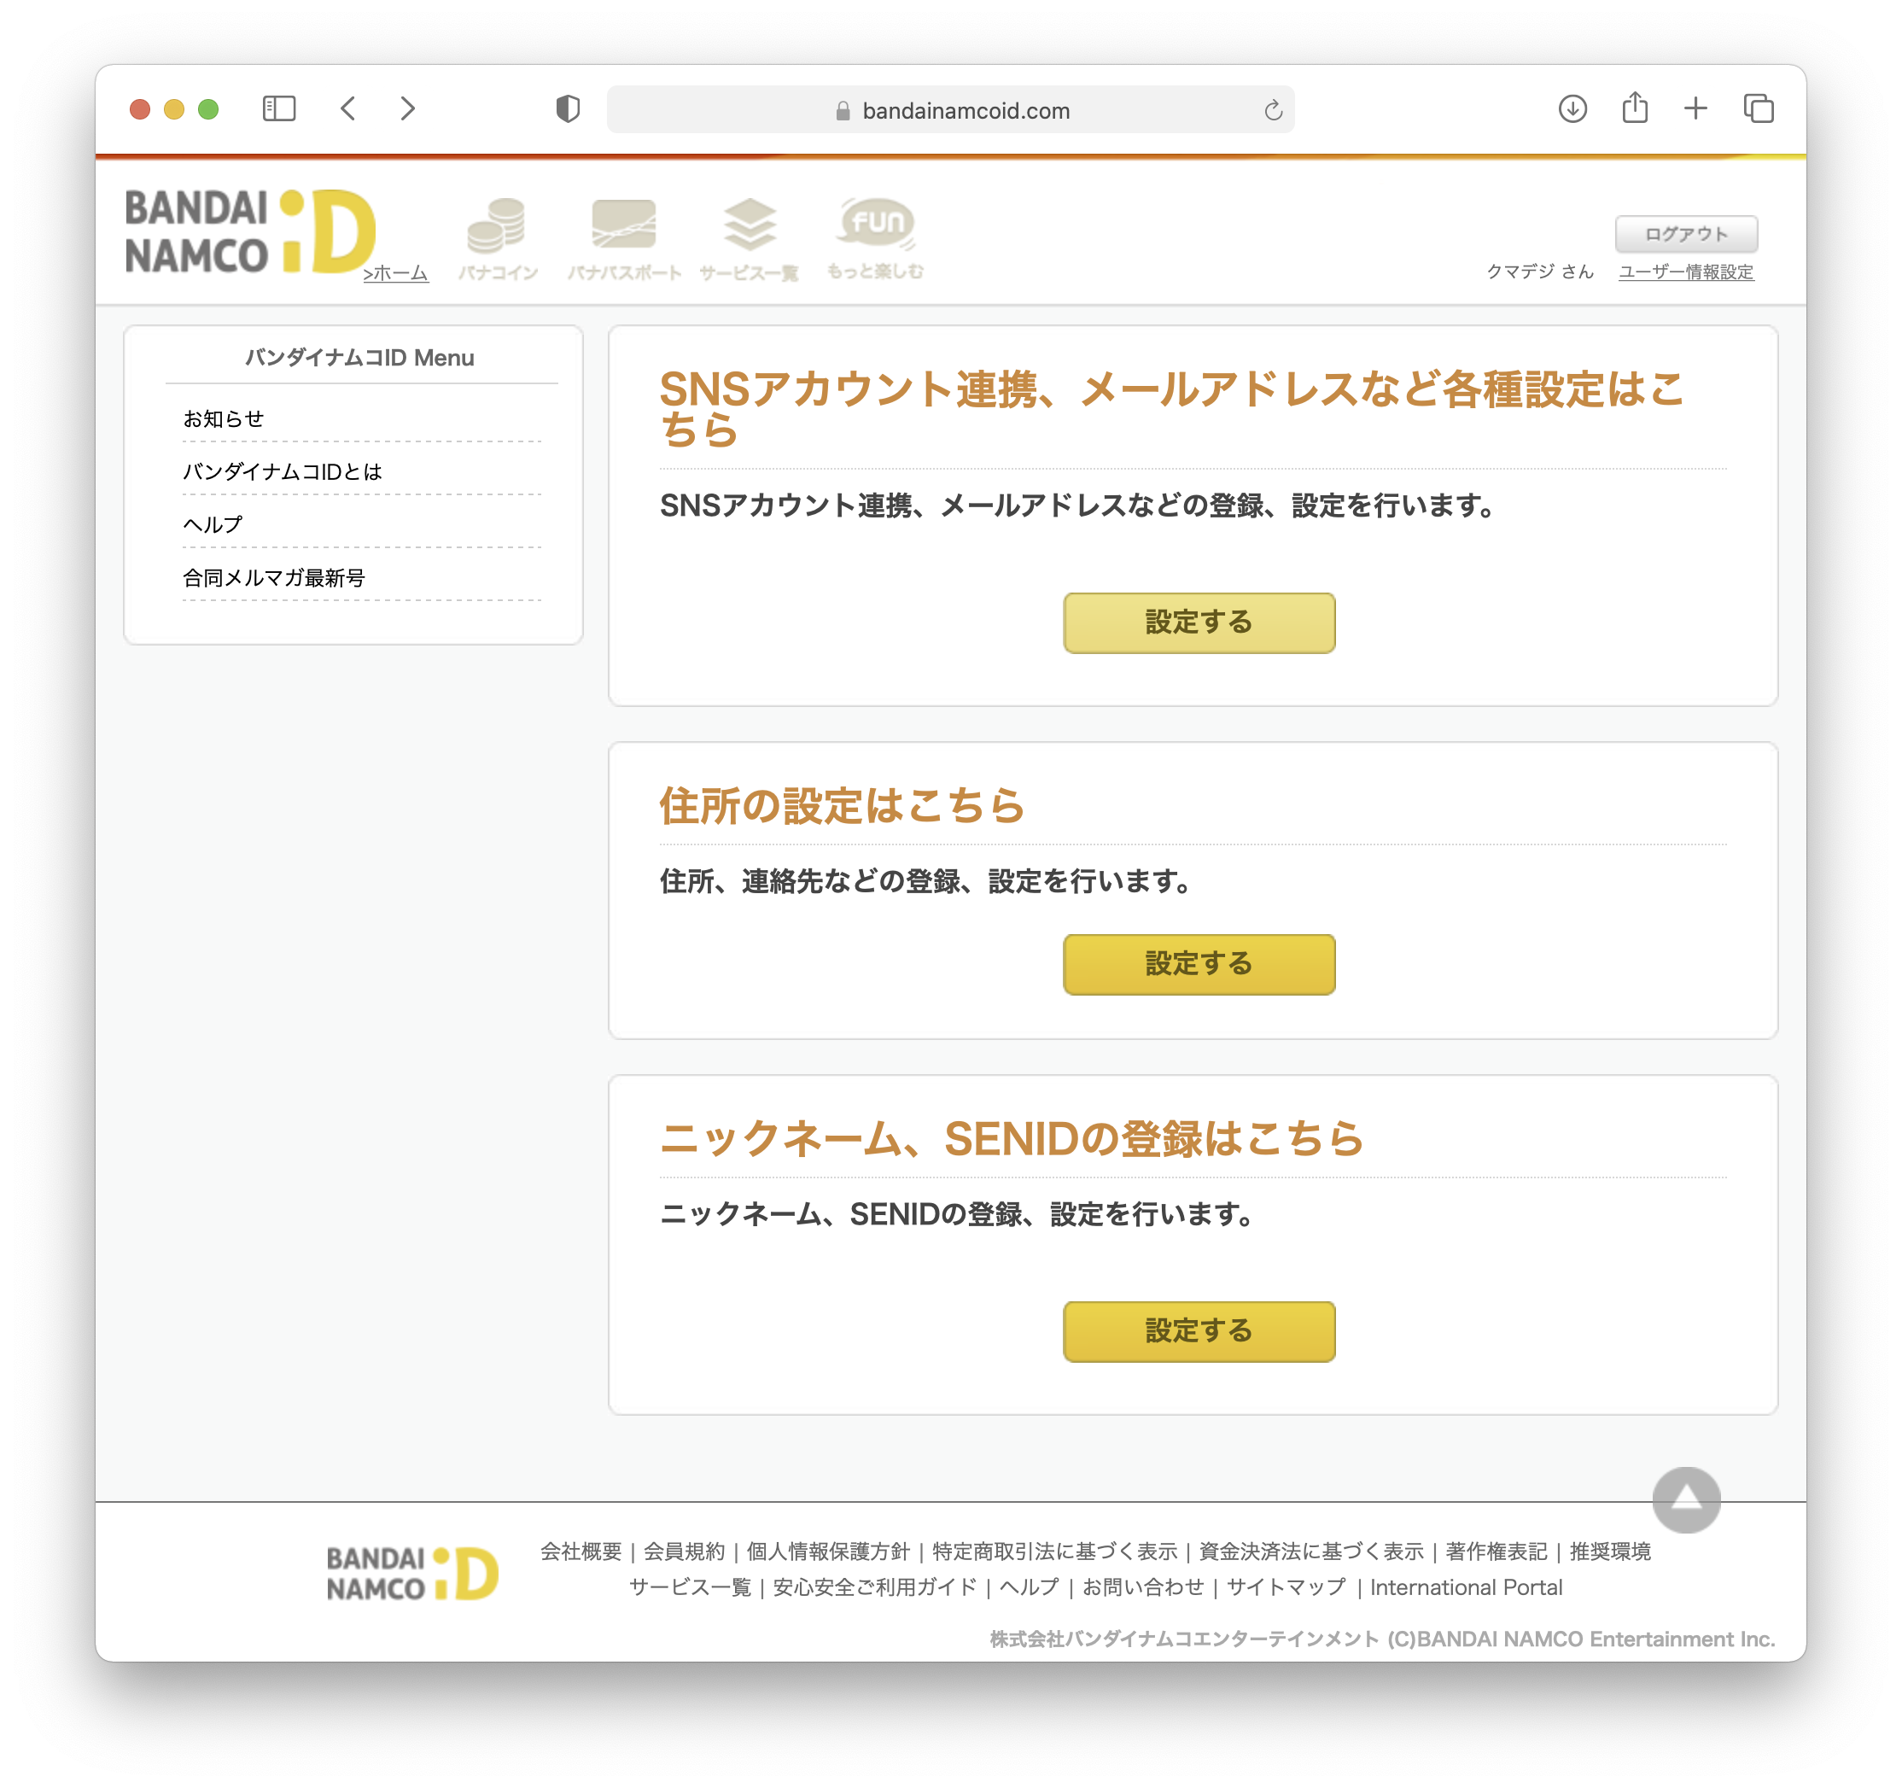Select お知らせ in the sidebar menu
The width and height of the screenshot is (1902, 1788).
tap(224, 419)
